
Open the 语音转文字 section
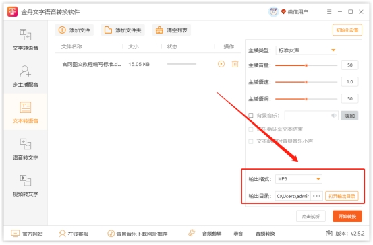click(x=26, y=149)
